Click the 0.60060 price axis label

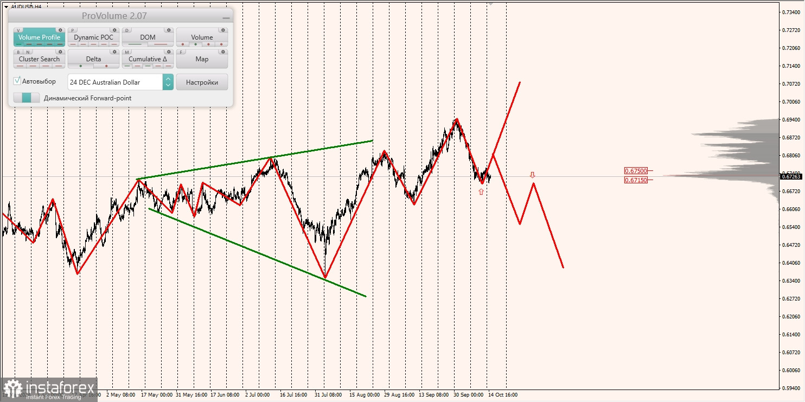[791, 371]
